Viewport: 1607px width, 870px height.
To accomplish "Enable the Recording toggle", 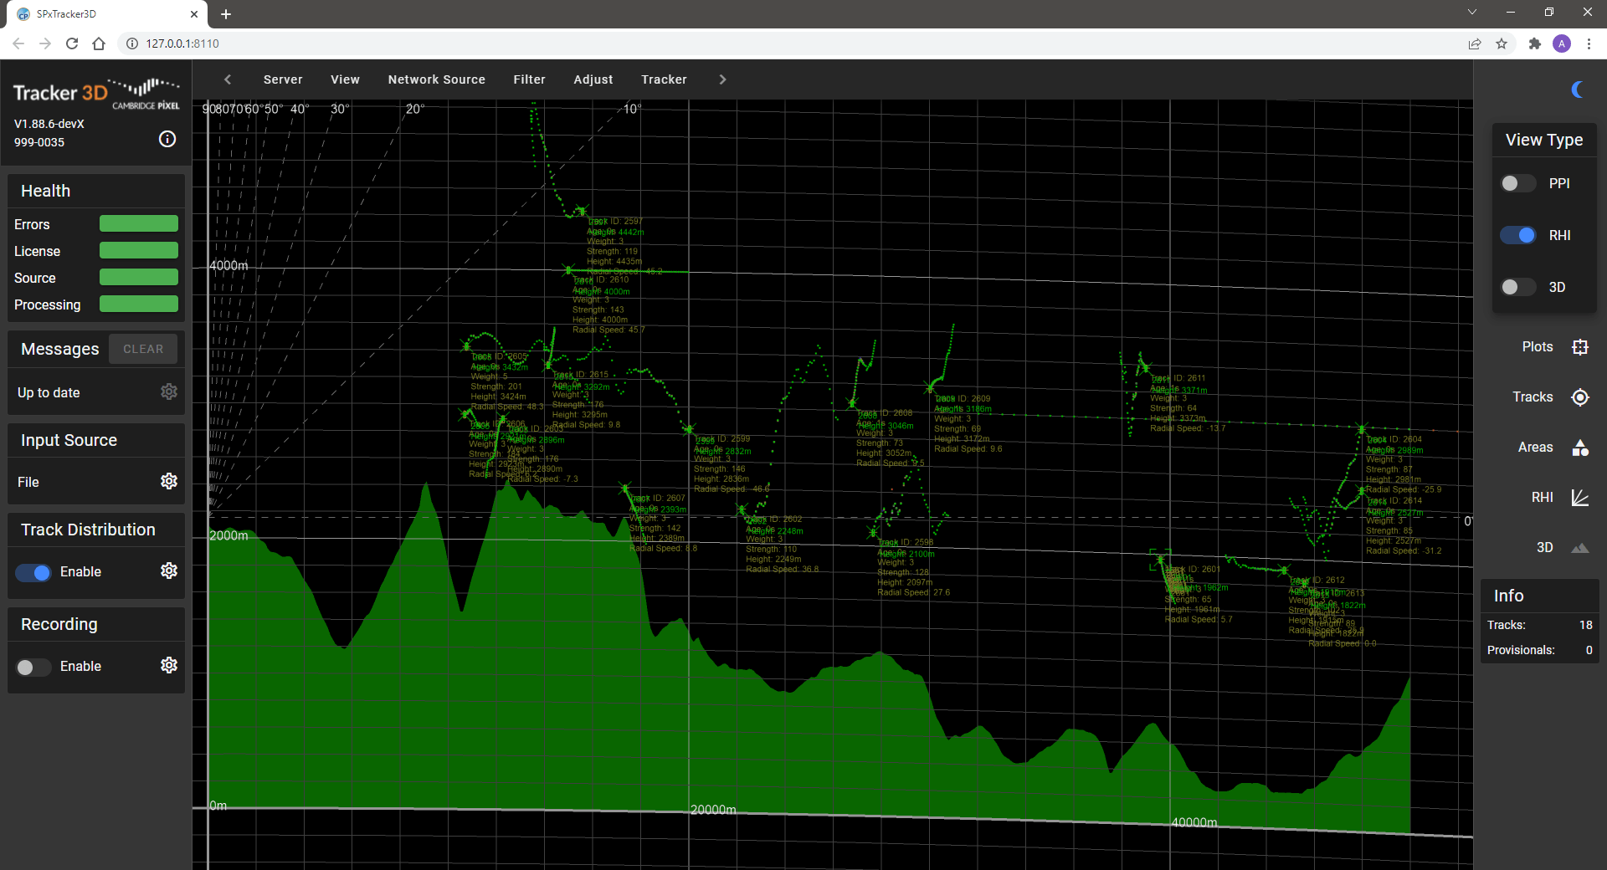I will tap(33, 667).
